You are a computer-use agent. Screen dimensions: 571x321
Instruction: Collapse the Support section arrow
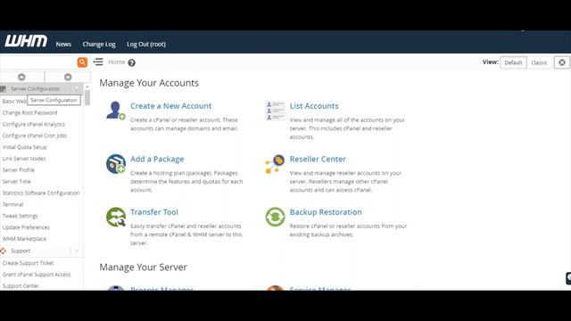pyautogui.click(x=77, y=251)
